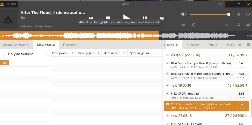Viewport: 252px width, 125px height.
Task: Open the playlist hamburger menu
Action: point(249,45)
